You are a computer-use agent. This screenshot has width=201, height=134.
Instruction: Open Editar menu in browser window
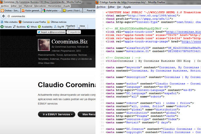14,6
